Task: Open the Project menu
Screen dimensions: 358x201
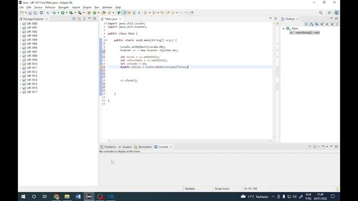Action: point(87,7)
